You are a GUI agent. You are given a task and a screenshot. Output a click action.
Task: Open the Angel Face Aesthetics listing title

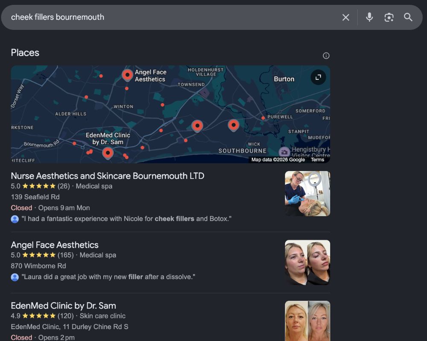(x=55, y=245)
